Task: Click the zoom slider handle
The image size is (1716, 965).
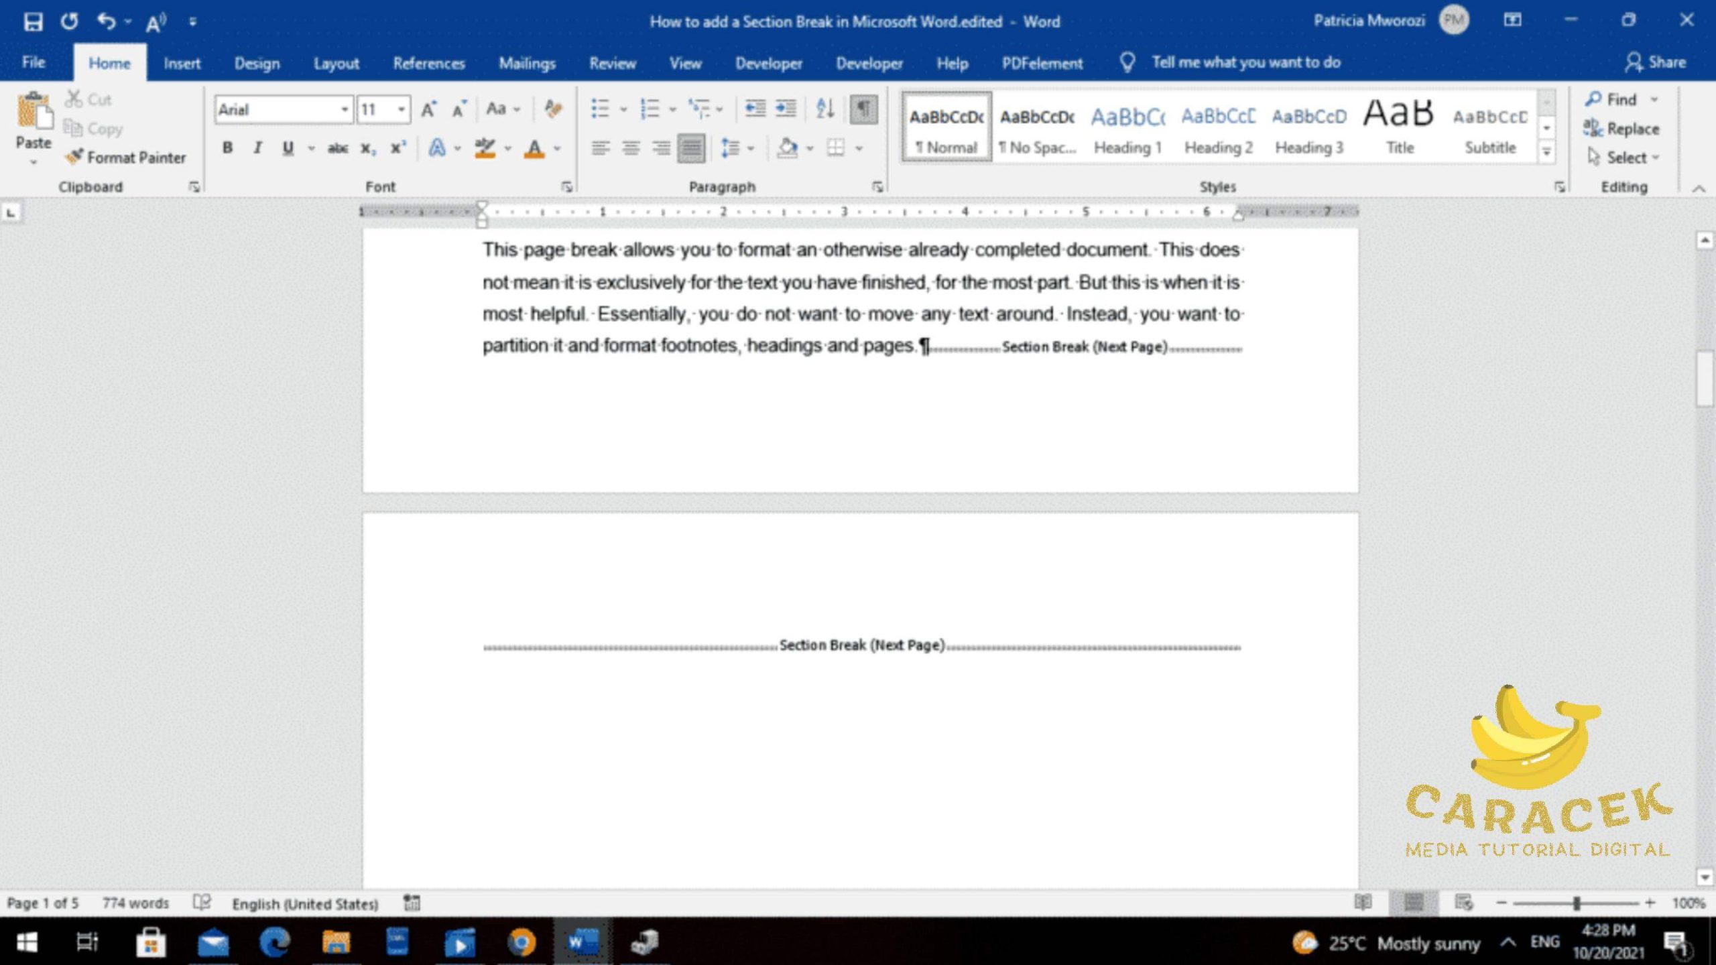Action: pos(1577,903)
